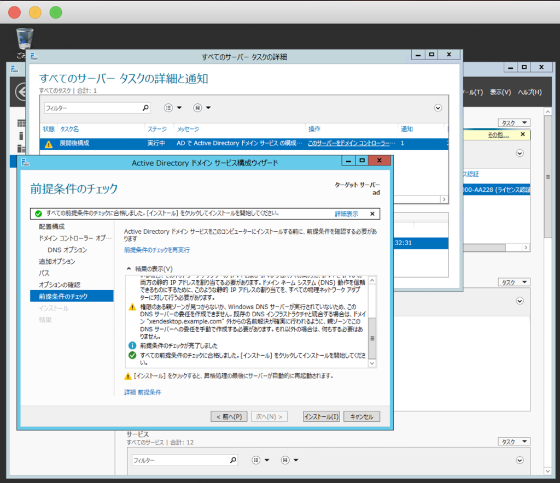Close yellow notification bar in Server Manager
560x483 pixels.
tap(522, 134)
